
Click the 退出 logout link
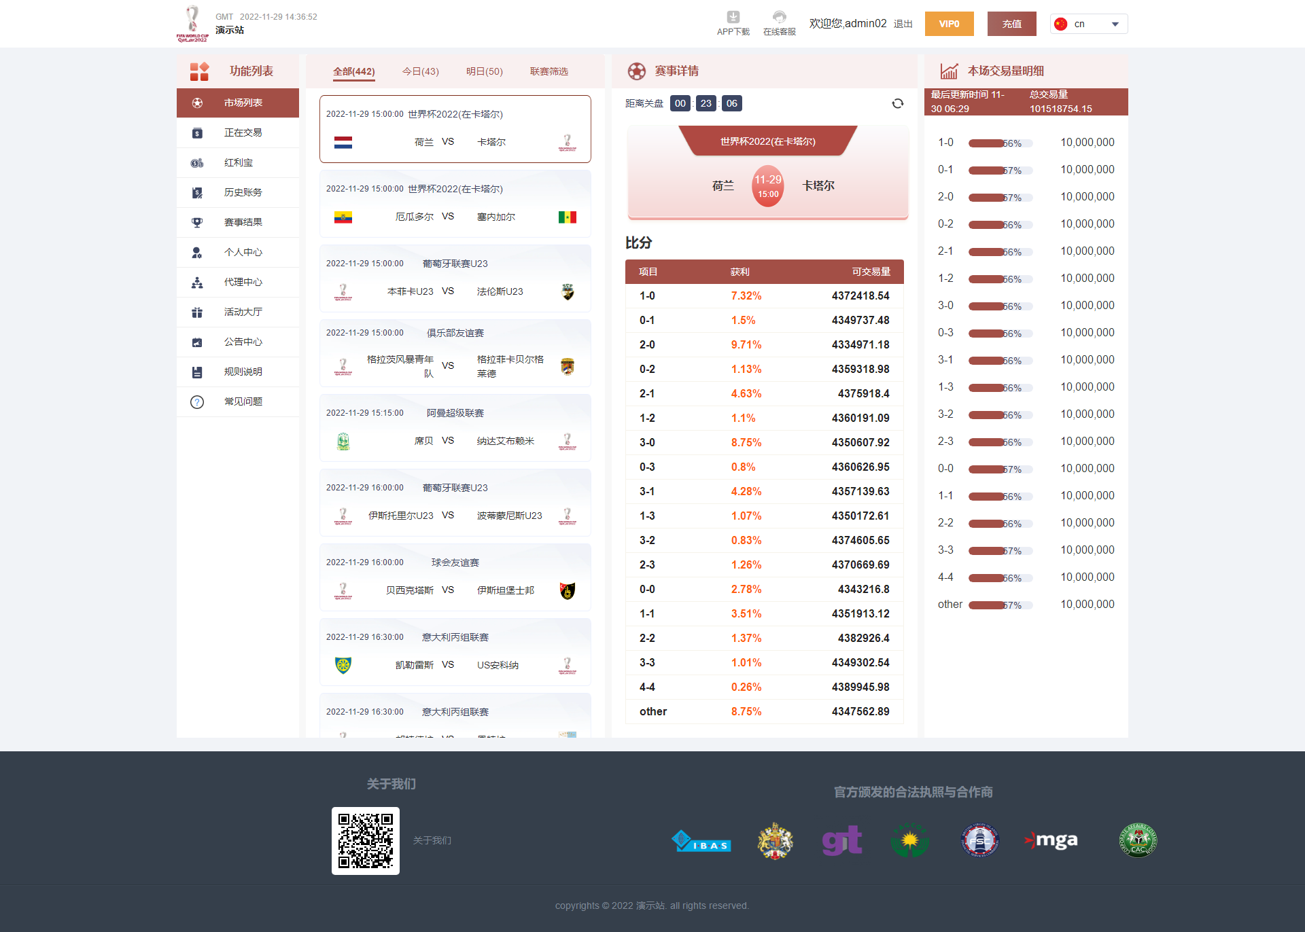click(x=903, y=24)
